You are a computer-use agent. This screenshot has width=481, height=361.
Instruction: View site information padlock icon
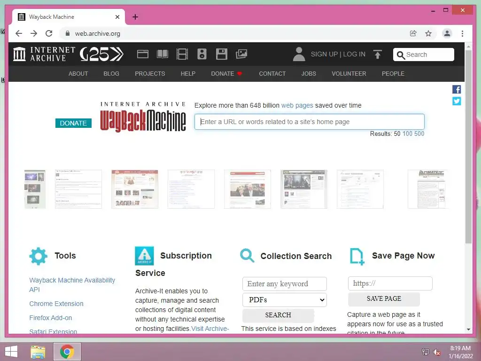click(x=68, y=33)
